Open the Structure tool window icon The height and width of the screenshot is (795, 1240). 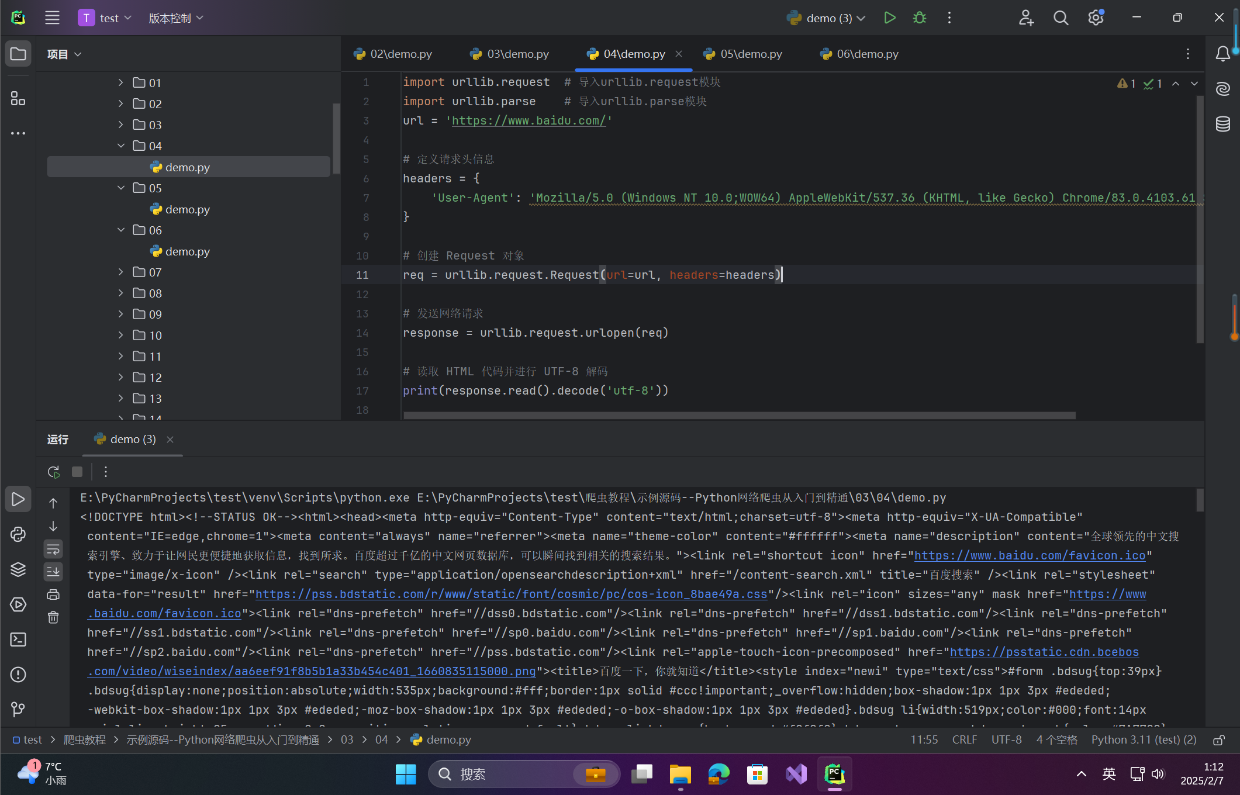[x=18, y=98]
